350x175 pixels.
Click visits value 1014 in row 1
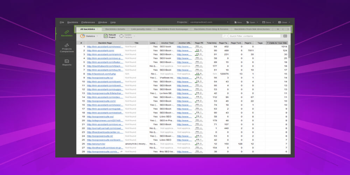(x=284, y=47)
